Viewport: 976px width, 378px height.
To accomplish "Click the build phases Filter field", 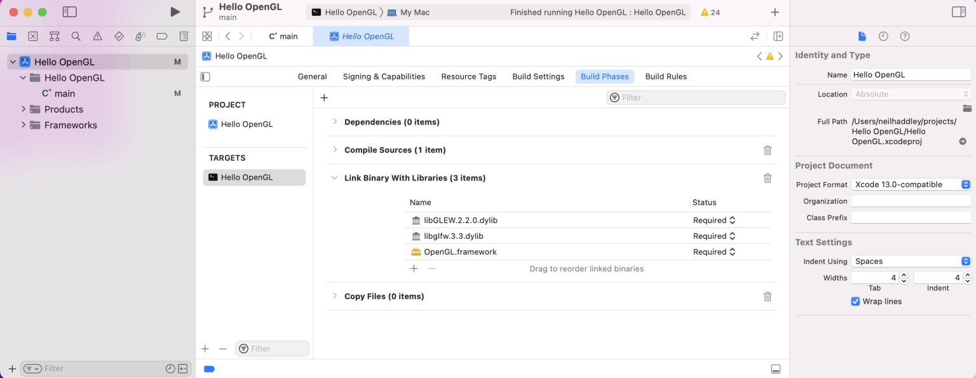I will (x=696, y=97).
